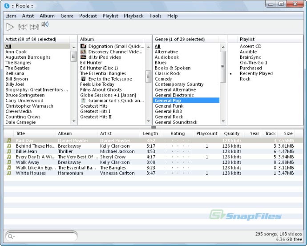Image resolution: width=307 pixels, height=246 pixels.
Task: Set rating dots for Thriller track
Action: [178, 152]
